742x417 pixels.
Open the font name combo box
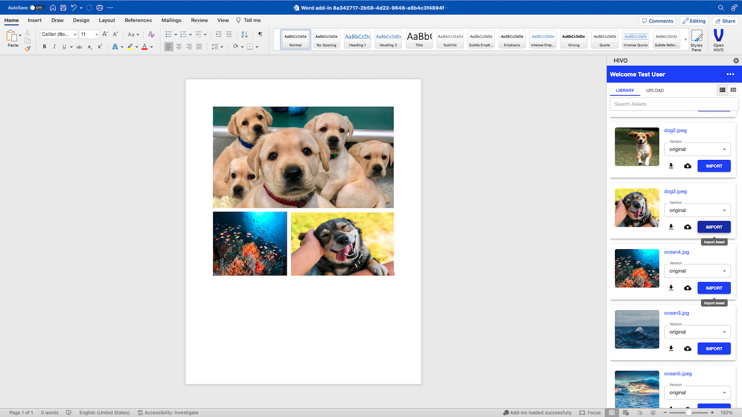pyautogui.click(x=59, y=34)
